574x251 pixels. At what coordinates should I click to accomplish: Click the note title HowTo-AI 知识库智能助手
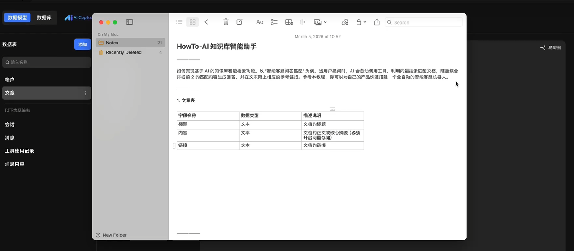point(217,47)
